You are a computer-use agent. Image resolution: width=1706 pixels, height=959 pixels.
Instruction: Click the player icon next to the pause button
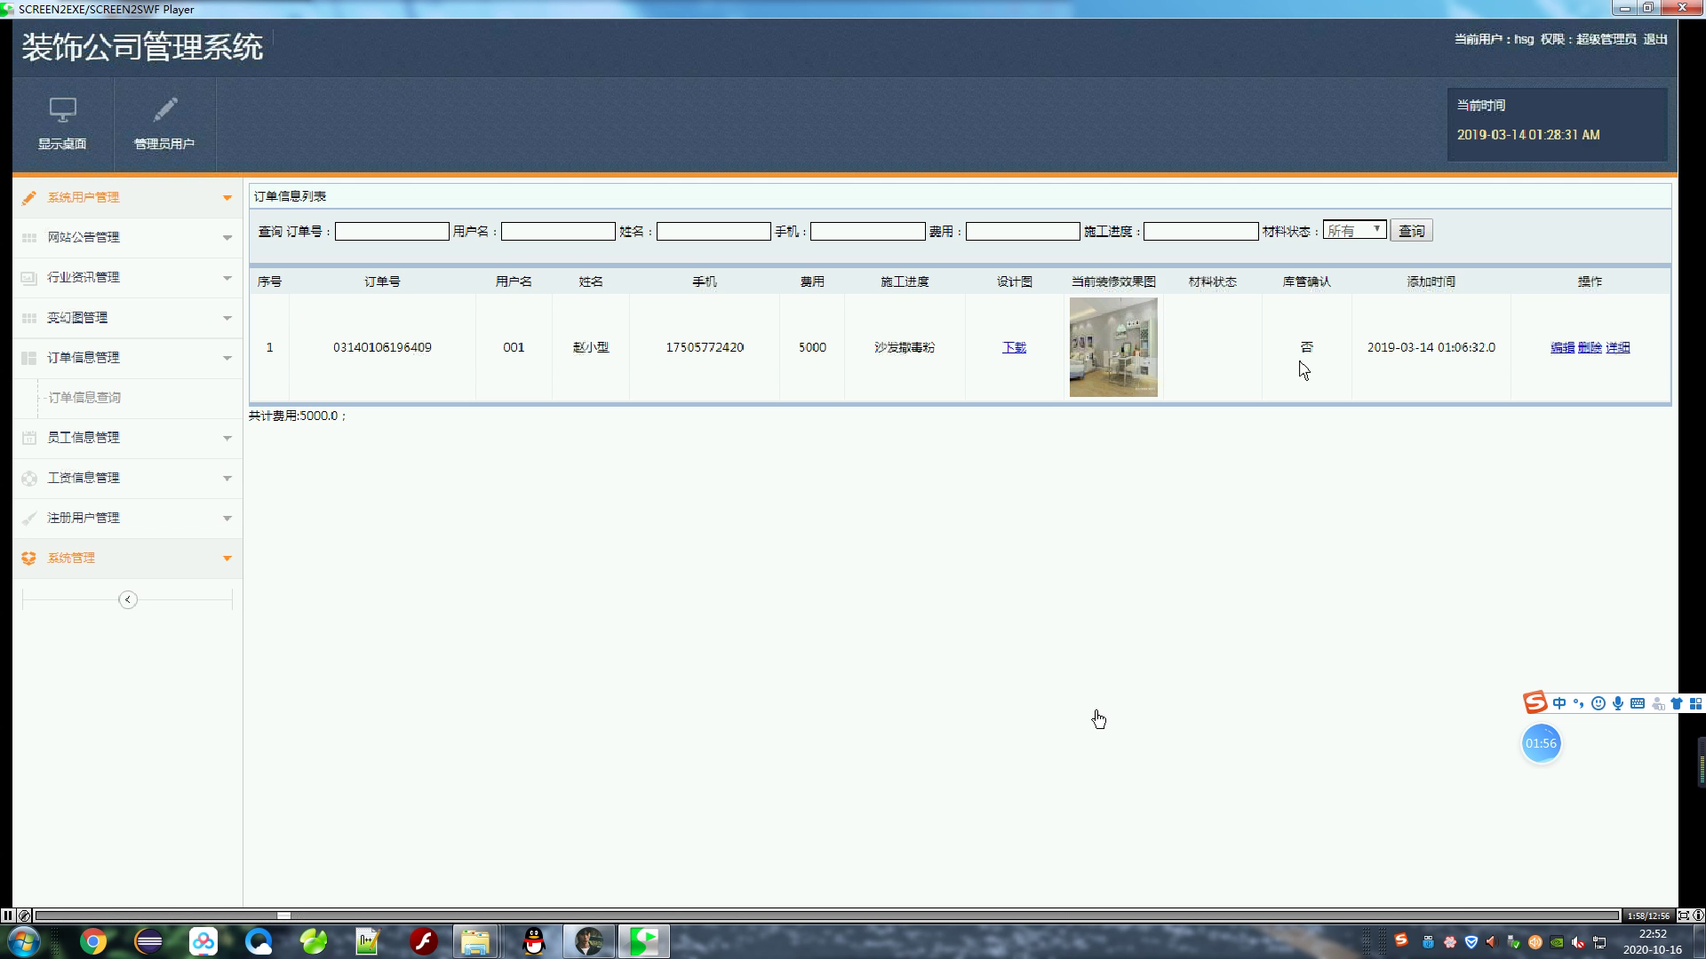coord(24,915)
